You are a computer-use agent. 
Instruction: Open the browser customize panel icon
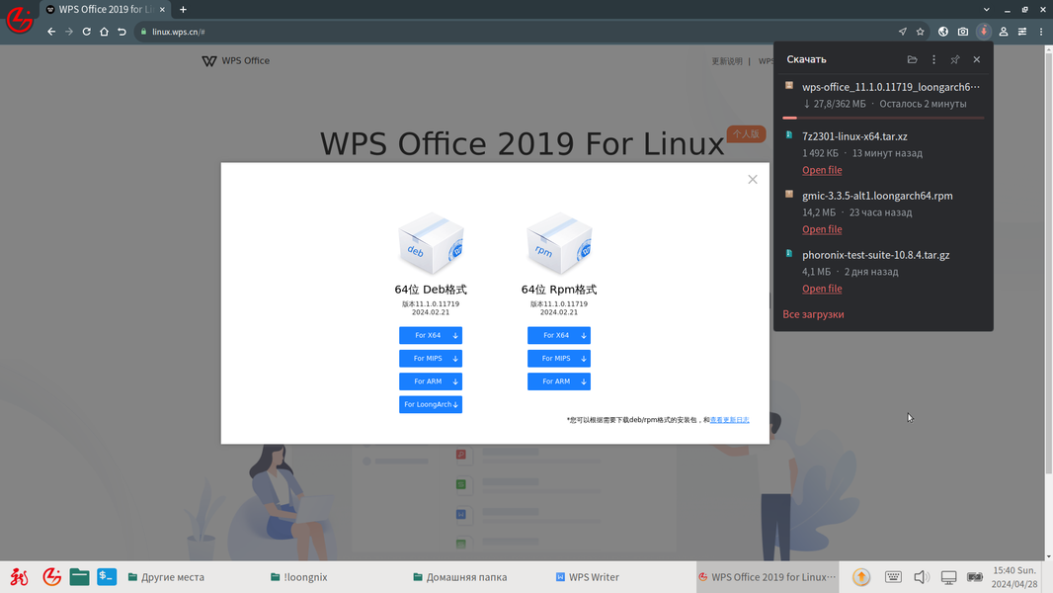pos(1022,32)
